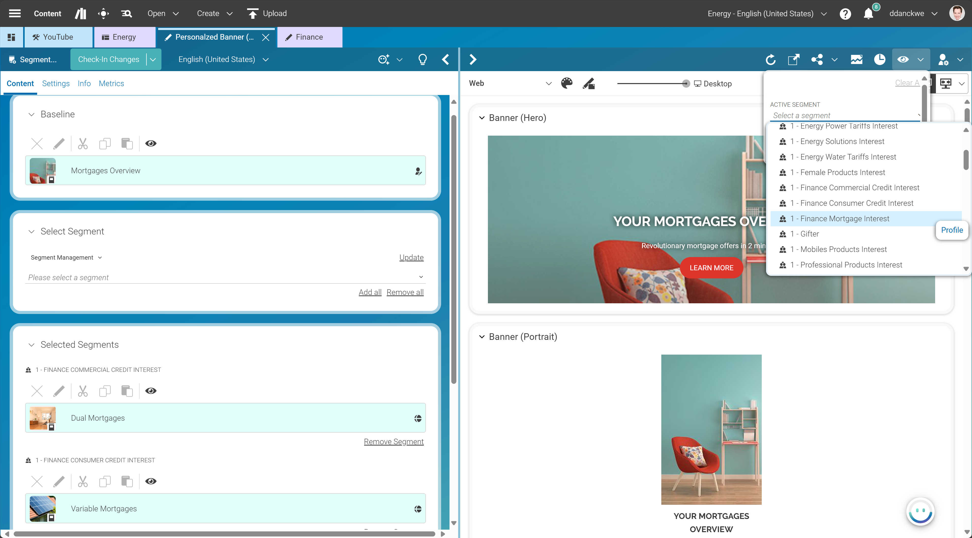Open the color palette theme icon
Image resolution: width=972 pixels, height=538 pixels.
(x=566, y=83)
